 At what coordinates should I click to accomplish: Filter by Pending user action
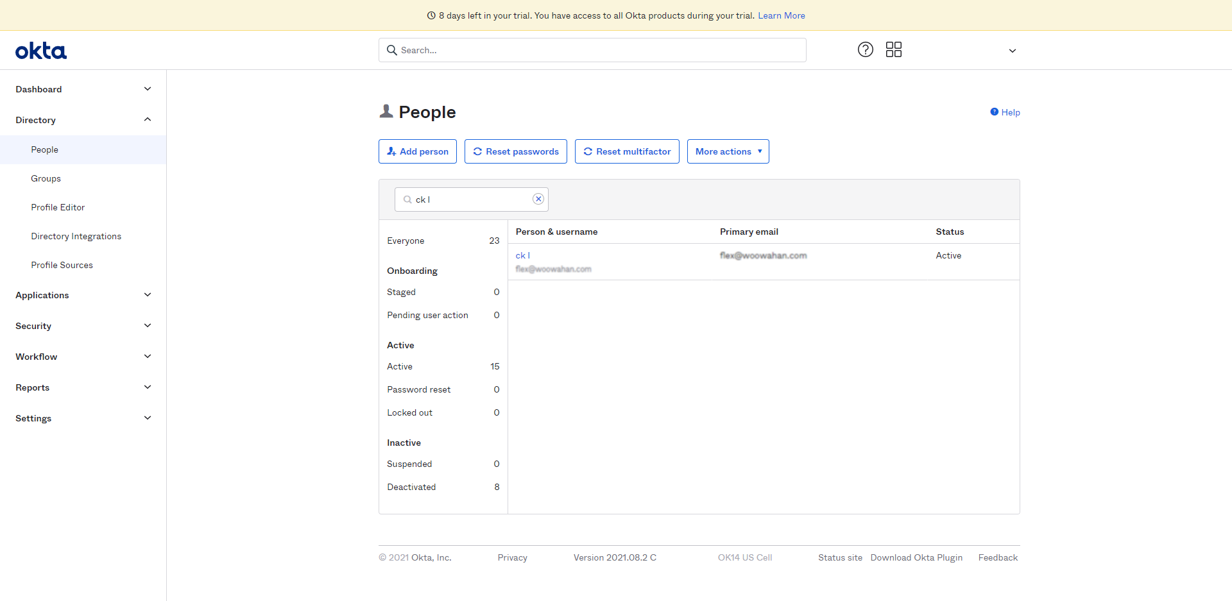click(443, 315)
